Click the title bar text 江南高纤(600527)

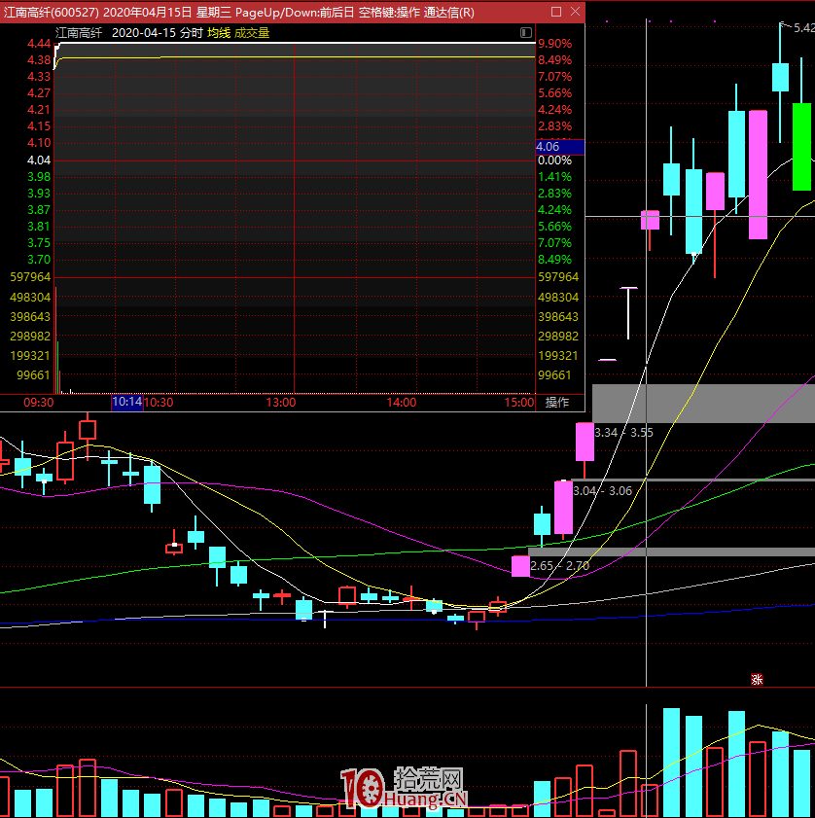[52, 12]
